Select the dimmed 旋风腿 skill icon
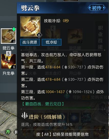The width and height of the screenshot is (109, 139). tap(75, 36)
